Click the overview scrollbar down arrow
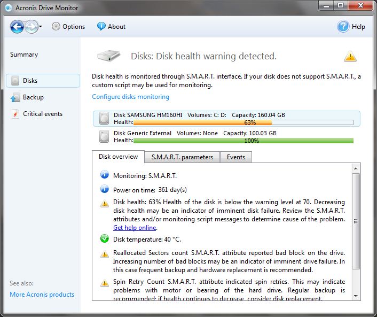377x317 pixels. coord(356,296)
